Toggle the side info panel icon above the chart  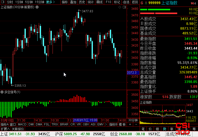pyautogui.click(x=124, y=7)
